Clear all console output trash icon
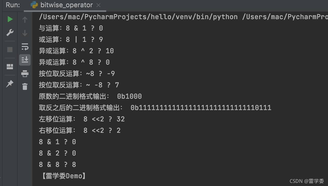 pyautogui.click(x=25, y=86)
